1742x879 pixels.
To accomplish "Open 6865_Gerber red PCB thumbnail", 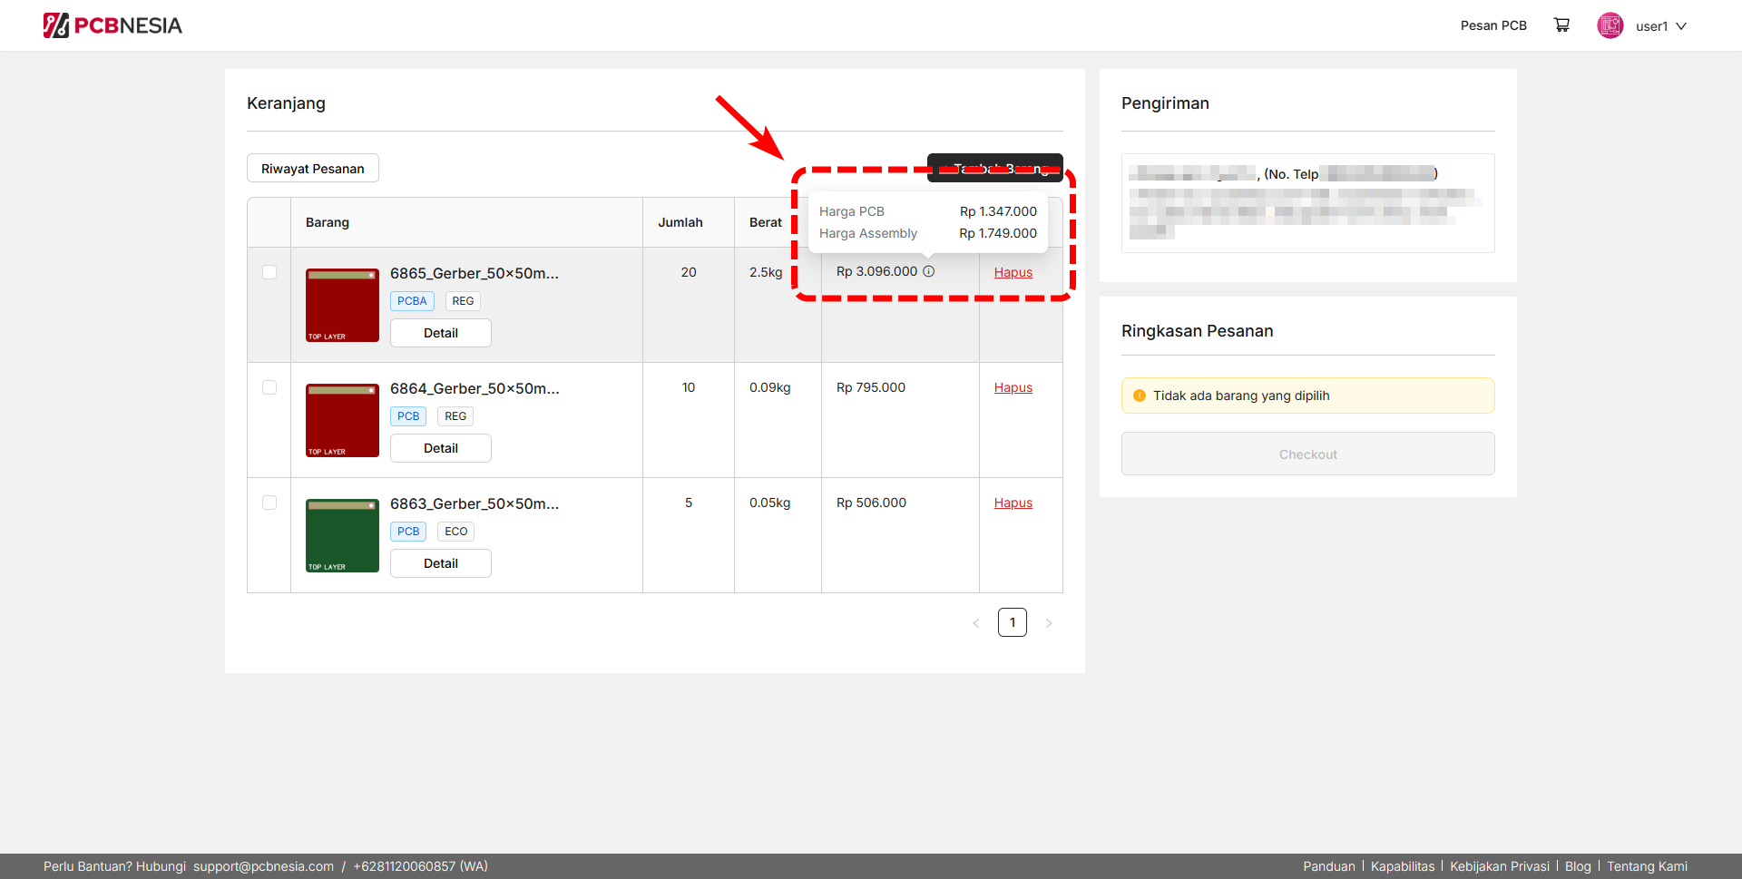I will pos(342,305).
